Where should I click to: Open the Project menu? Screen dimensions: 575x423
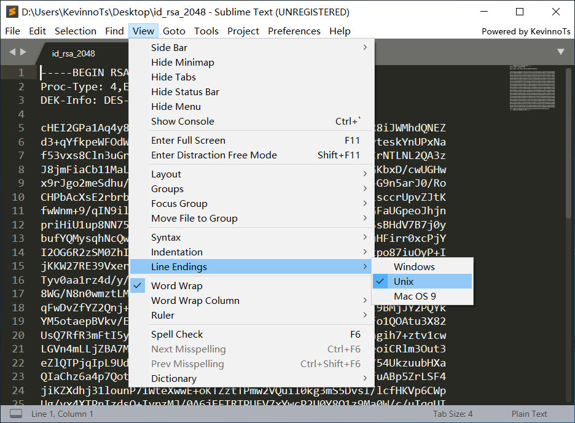point(243,31)
